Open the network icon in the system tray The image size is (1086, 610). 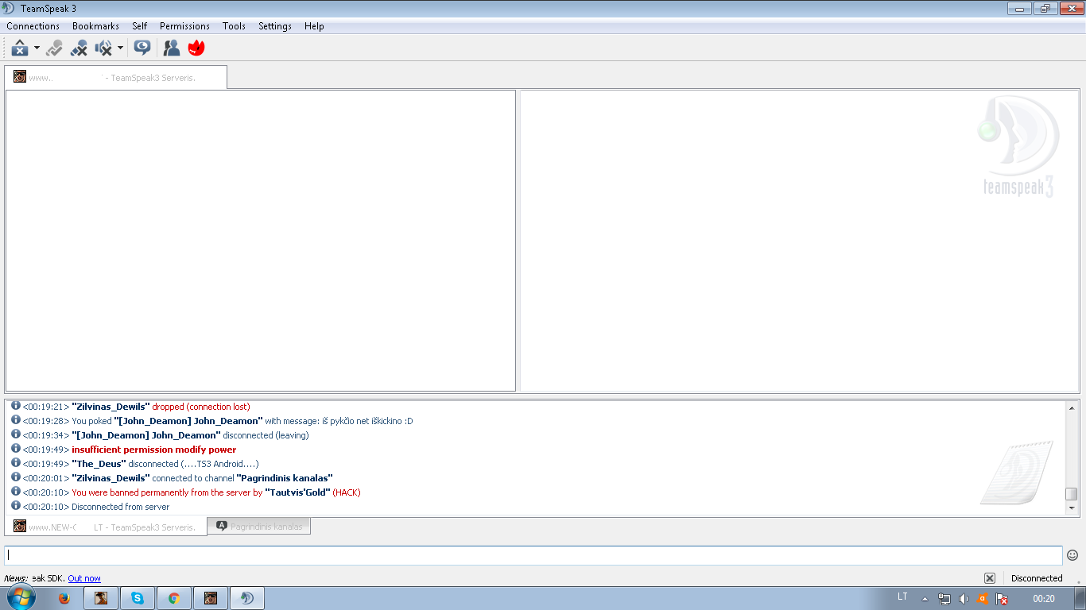click(944, 599)
